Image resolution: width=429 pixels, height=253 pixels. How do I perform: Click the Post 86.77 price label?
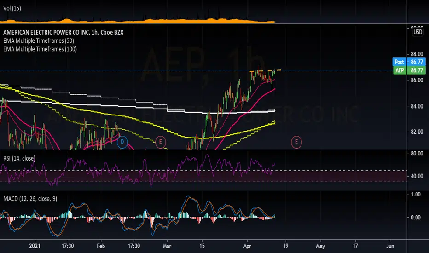coord(409,62)
